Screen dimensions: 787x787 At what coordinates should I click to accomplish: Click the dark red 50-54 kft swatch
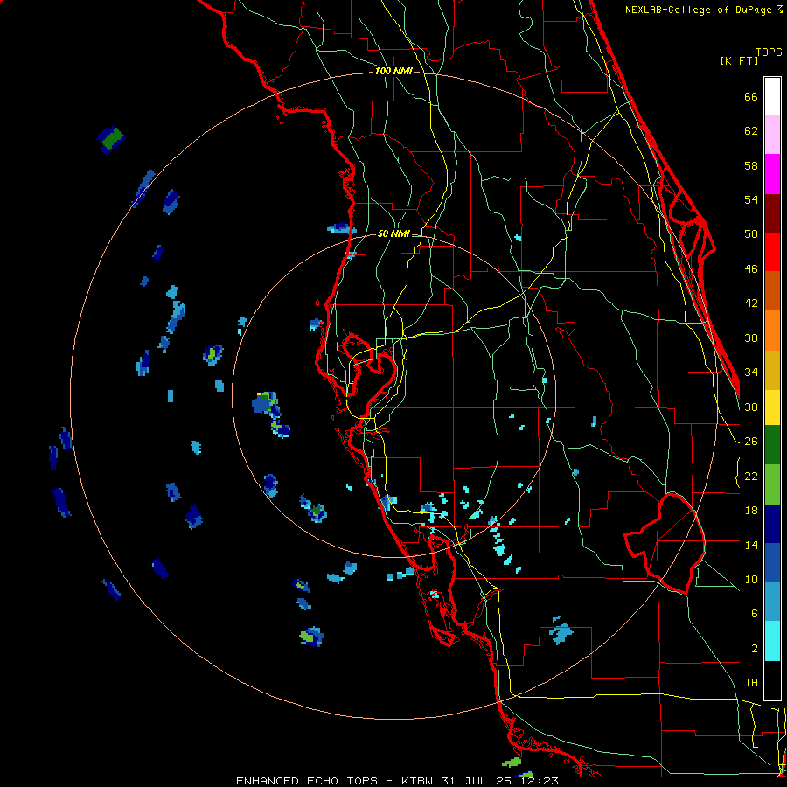tap(772, 212)
